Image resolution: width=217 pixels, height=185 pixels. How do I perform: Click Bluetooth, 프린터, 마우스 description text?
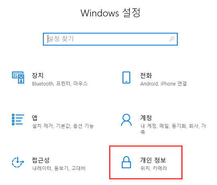(x=60, y=84)
